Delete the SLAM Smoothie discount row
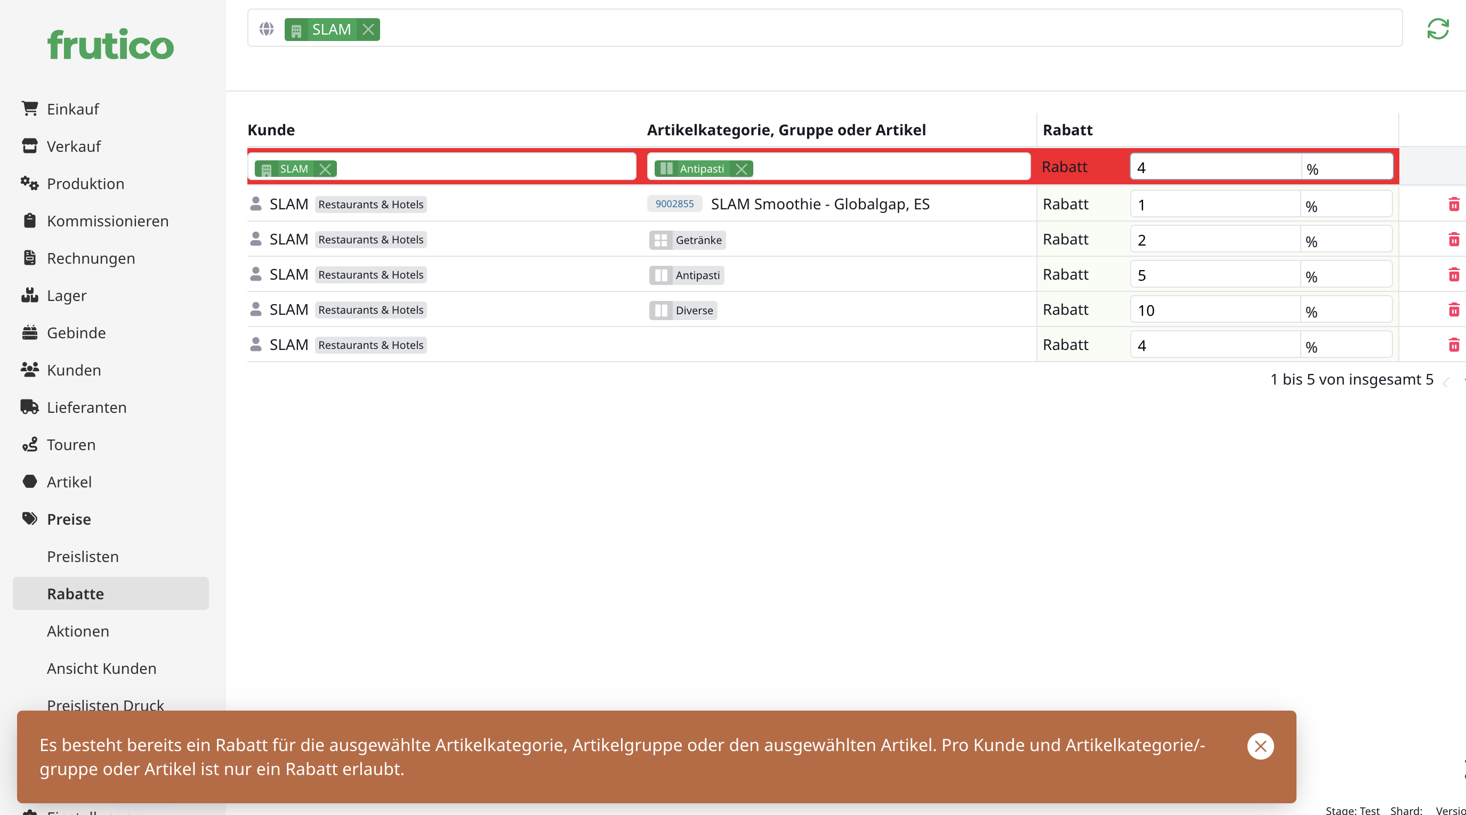The height and width of the screenshot is (815, 1466). tap(1454, 204)
